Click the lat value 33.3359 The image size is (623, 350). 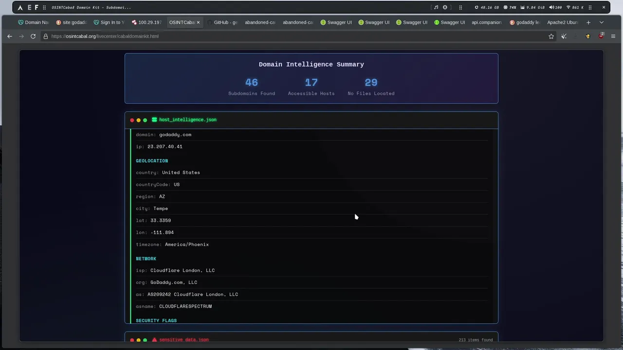161,220
